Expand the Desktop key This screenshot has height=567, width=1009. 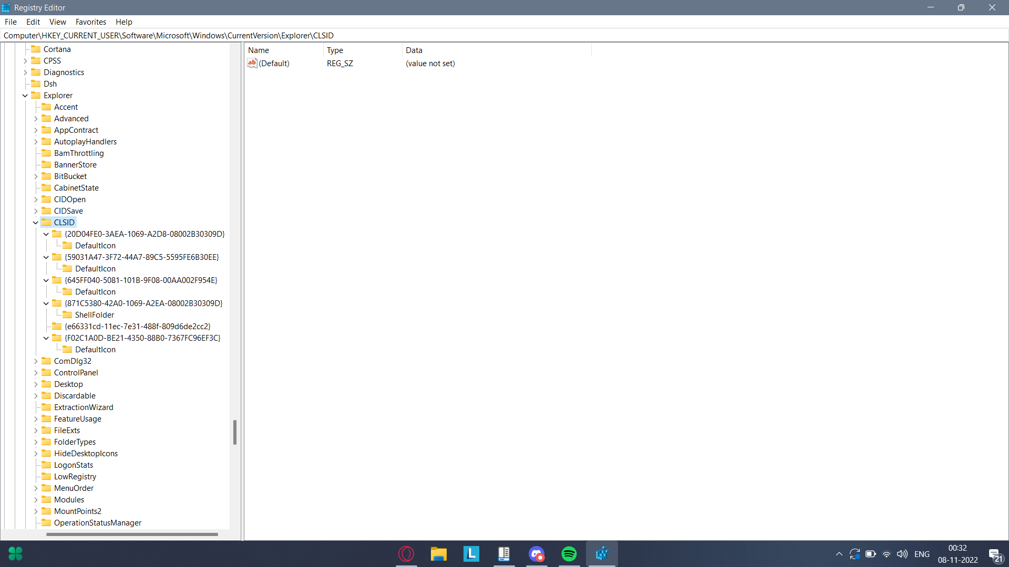36,384
